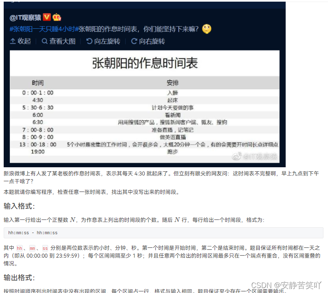Click the 7:00-8:00 time cell
This screenshot has width=328, height=293.
38,130
